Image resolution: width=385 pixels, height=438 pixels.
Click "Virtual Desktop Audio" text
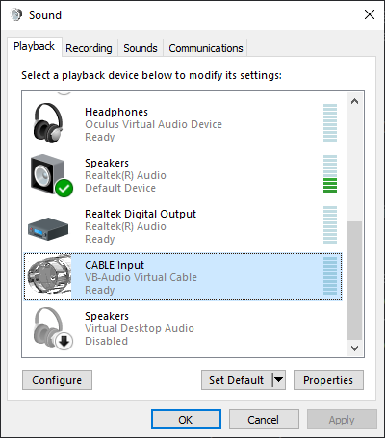pyautogui.click(x=140, y=328)
